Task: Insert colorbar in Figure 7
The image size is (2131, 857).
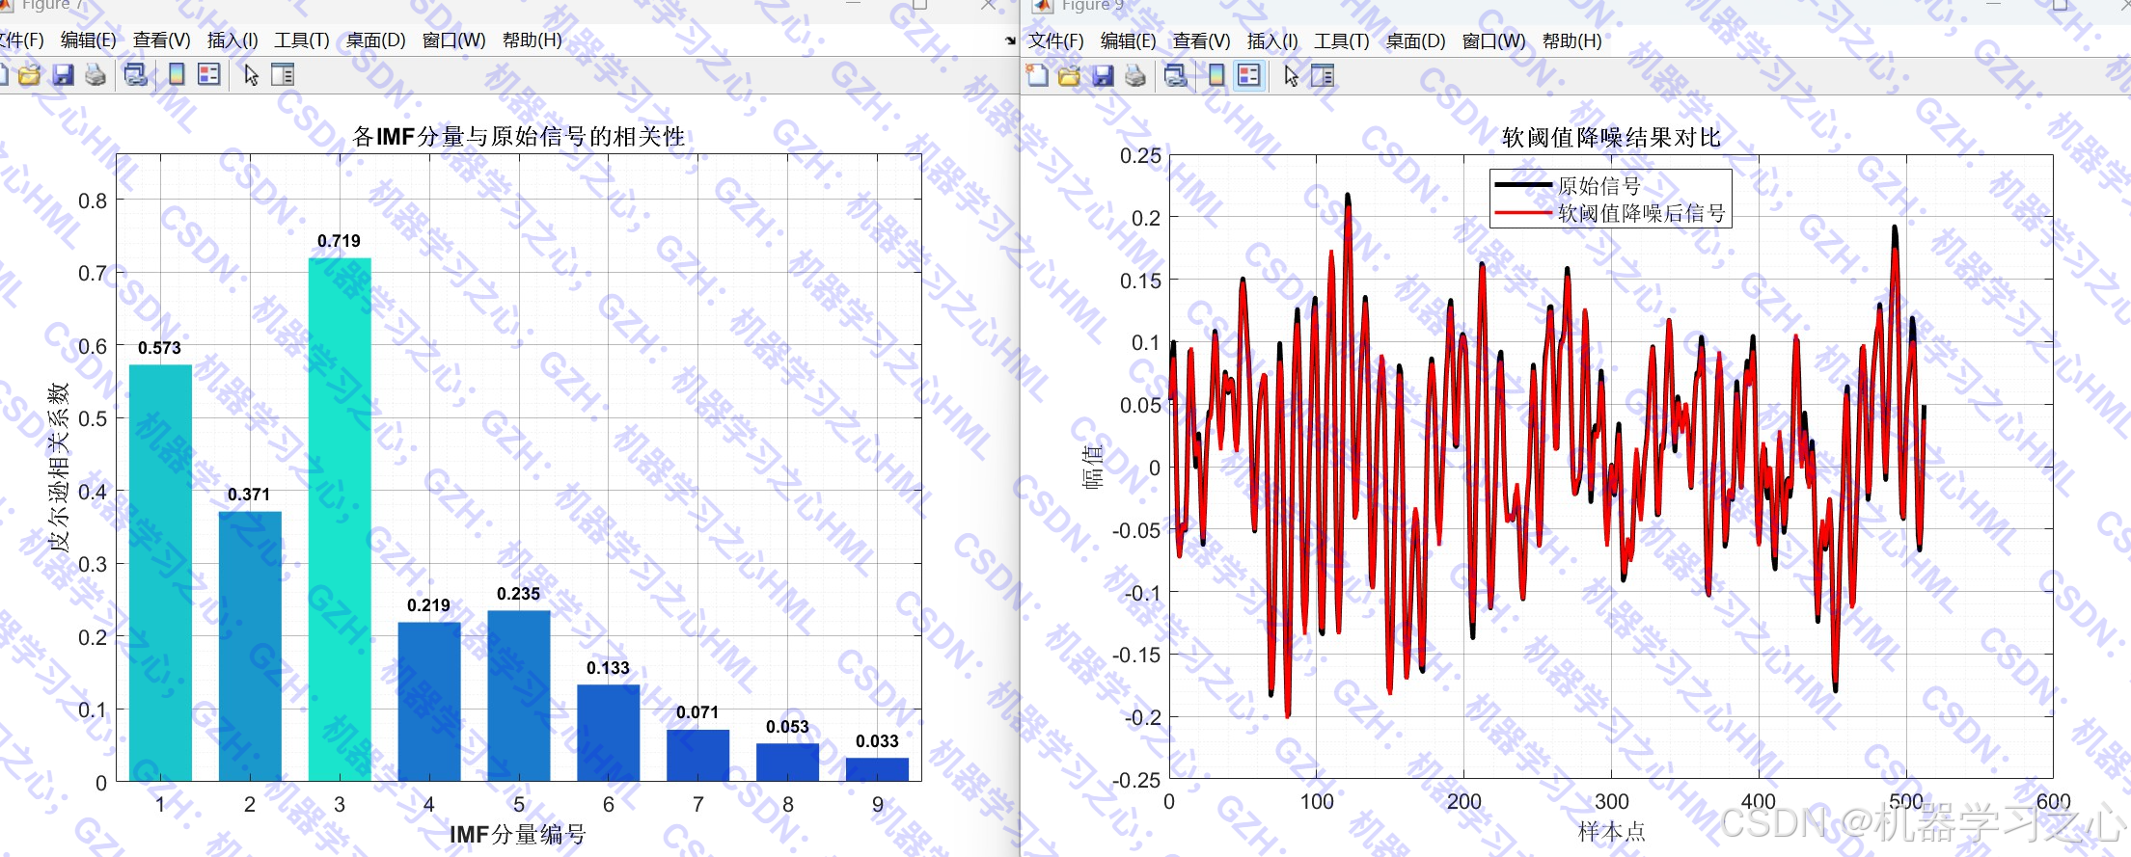Action: [x=177, y=74]
